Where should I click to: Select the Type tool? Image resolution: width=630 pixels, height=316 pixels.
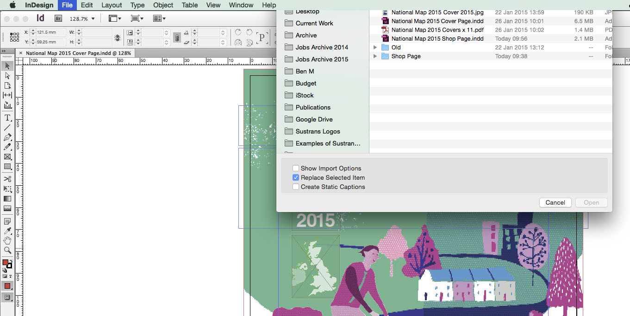[7, 118]
